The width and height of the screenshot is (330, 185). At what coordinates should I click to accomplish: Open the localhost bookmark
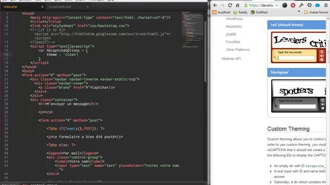click(x=221, y=12)
